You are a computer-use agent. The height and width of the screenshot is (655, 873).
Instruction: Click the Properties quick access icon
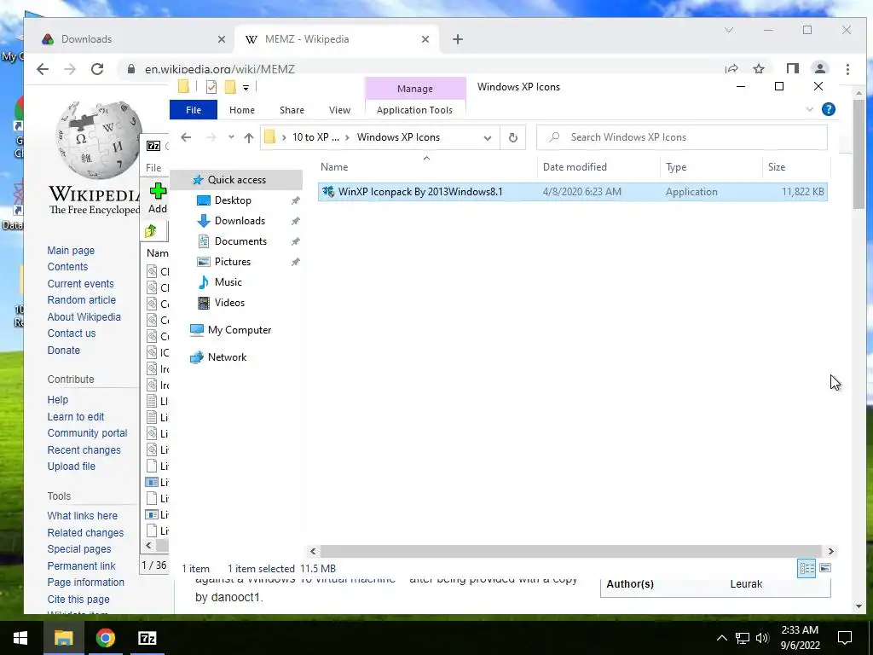(x=211, y=87)
